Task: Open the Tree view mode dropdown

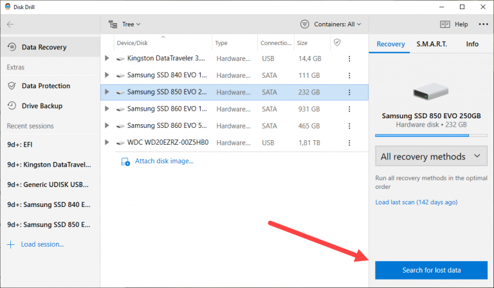Action: click(x=124, y=24)
